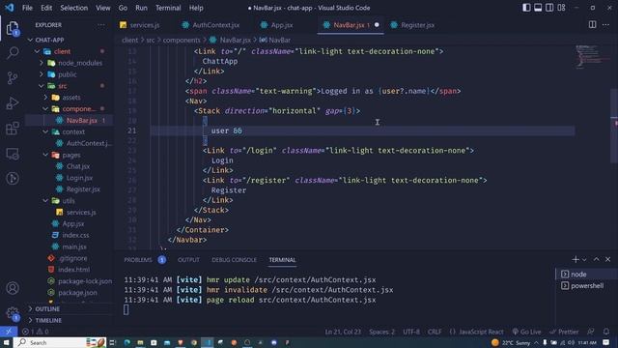Select the powershell terminal session

coord(586,286)
